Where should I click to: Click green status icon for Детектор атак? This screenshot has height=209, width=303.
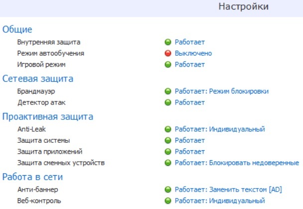pyautogui.click(x=168, y=103)
